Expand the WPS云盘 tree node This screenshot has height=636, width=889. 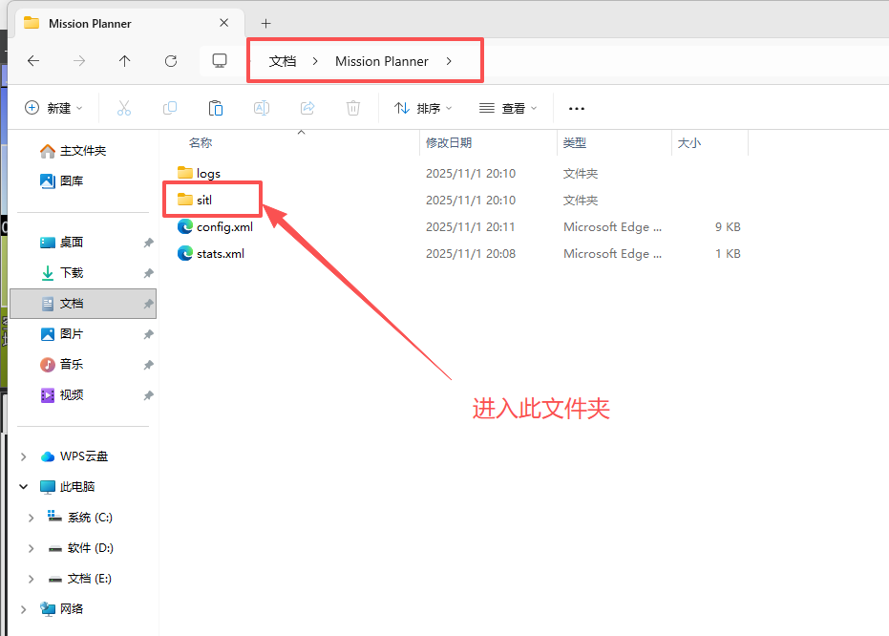click(24, 456)
